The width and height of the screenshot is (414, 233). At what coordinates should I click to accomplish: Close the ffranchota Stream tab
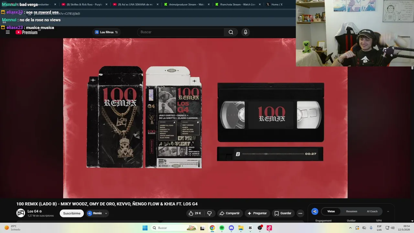(260, 5)
